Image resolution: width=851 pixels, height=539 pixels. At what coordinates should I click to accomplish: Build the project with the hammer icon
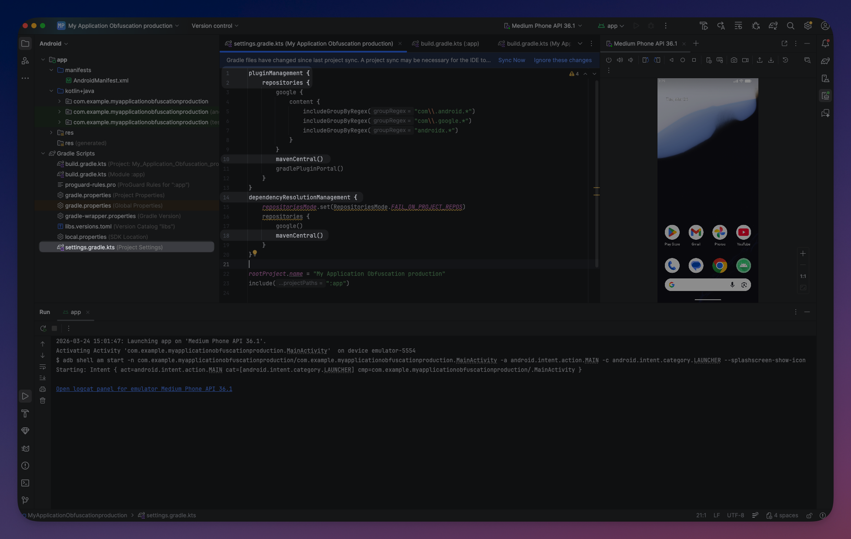coord(704,26)
